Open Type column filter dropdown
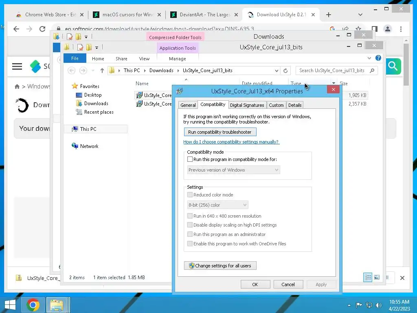Viewport: 417px width, 313px height. pos(334,83)
